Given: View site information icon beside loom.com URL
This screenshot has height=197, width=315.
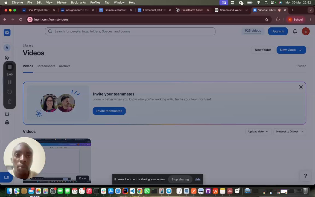Looking at the screenshot, I should point(30,19).
